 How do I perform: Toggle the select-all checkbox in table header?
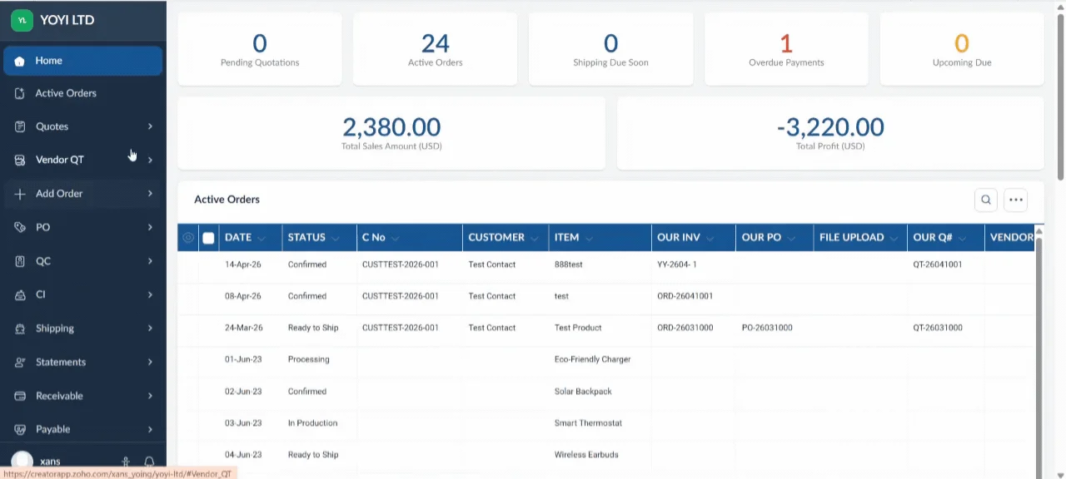[208, 238]
